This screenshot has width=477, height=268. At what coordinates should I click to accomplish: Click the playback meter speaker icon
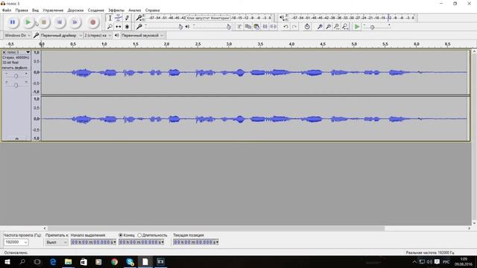(282, 18)
